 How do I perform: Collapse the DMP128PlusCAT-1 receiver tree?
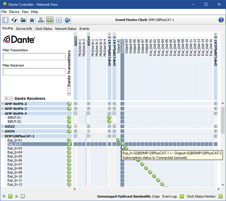3,136
